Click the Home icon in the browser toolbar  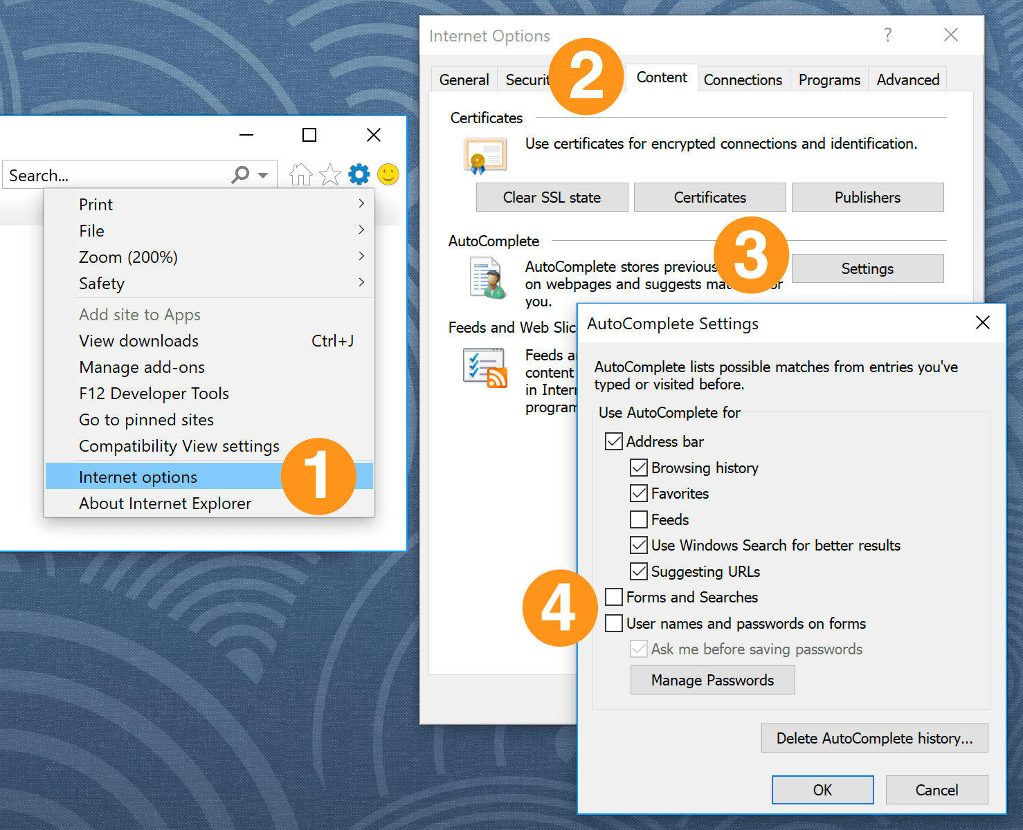coord(301,174)
